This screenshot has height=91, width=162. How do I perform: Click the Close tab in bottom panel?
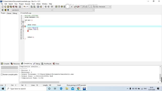pyautogui.click(x=56, y=64)
